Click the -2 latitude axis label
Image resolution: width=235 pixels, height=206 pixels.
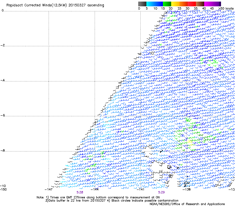coord(3,45)
